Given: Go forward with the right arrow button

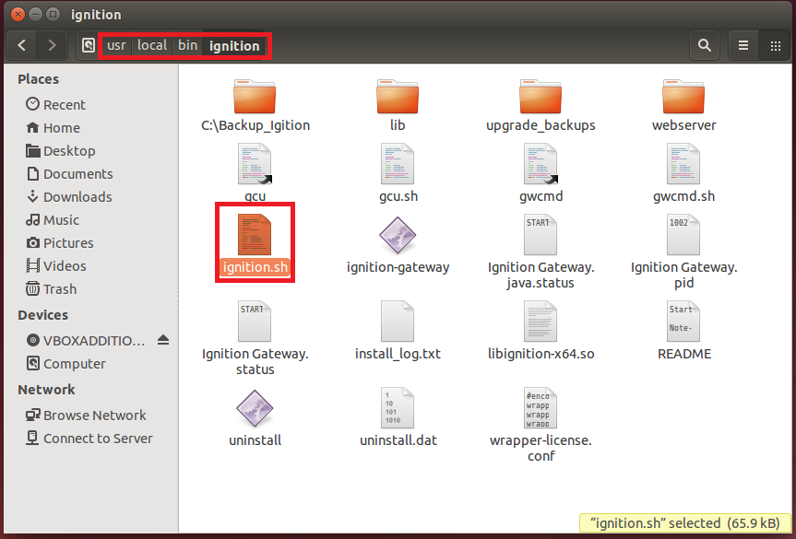Looking at the screenshot, I should click(52, 46).
